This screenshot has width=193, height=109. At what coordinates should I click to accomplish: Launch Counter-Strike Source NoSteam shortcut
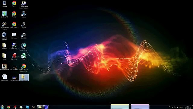(24, 5)
